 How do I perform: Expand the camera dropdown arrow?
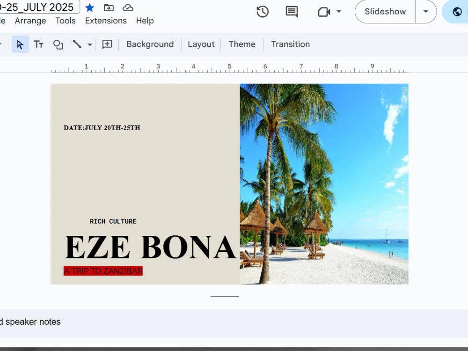[339, 12]
